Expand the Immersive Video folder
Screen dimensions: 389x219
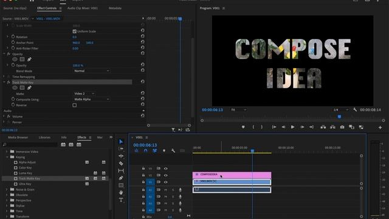pyautogui.click(x=7, y=151)
